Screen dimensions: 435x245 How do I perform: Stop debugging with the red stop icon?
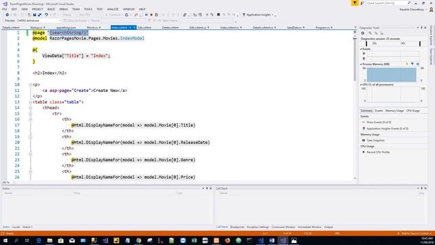[x=151, y=15]
